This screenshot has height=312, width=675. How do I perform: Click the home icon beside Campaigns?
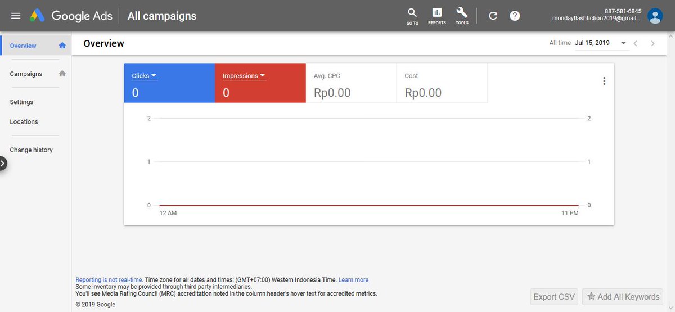[x=62, y=74]
